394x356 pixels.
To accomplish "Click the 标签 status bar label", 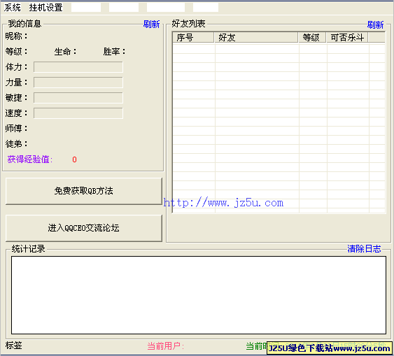I will point(13,346).
